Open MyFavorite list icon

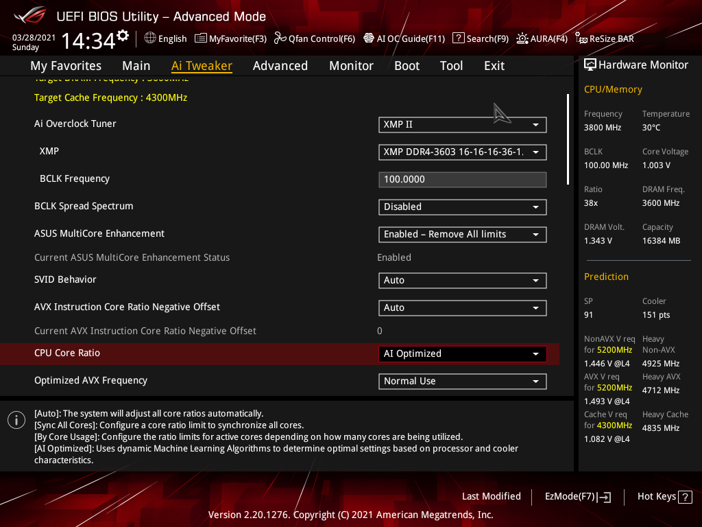[201, 38]
